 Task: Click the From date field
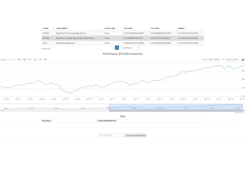coord(214,60)
